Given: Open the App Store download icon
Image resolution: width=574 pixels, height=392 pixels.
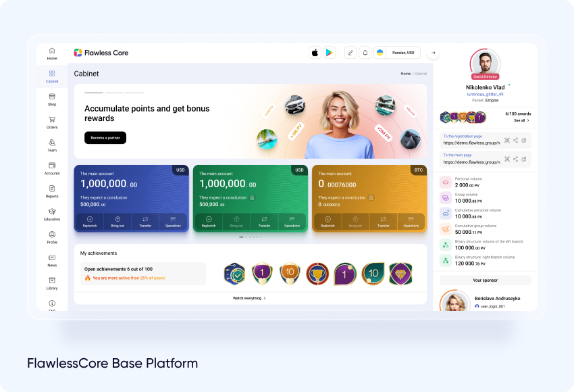Looking at the screenshot, I should tap(315, 53).
